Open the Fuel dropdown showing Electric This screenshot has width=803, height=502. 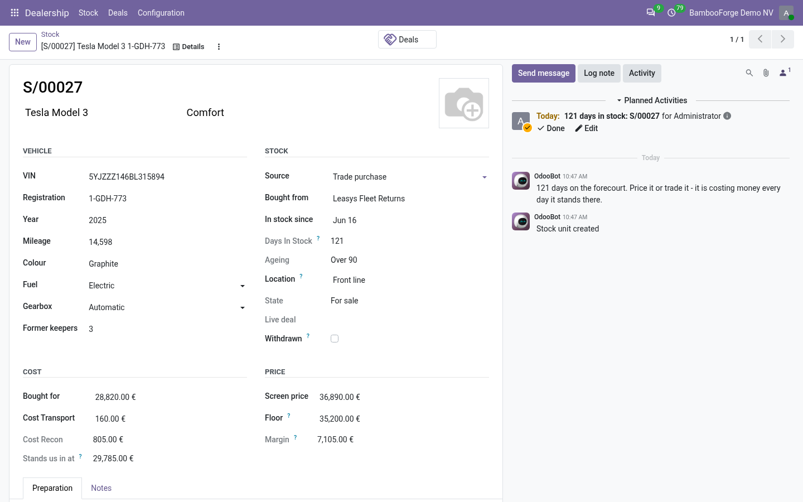(167, 286)
